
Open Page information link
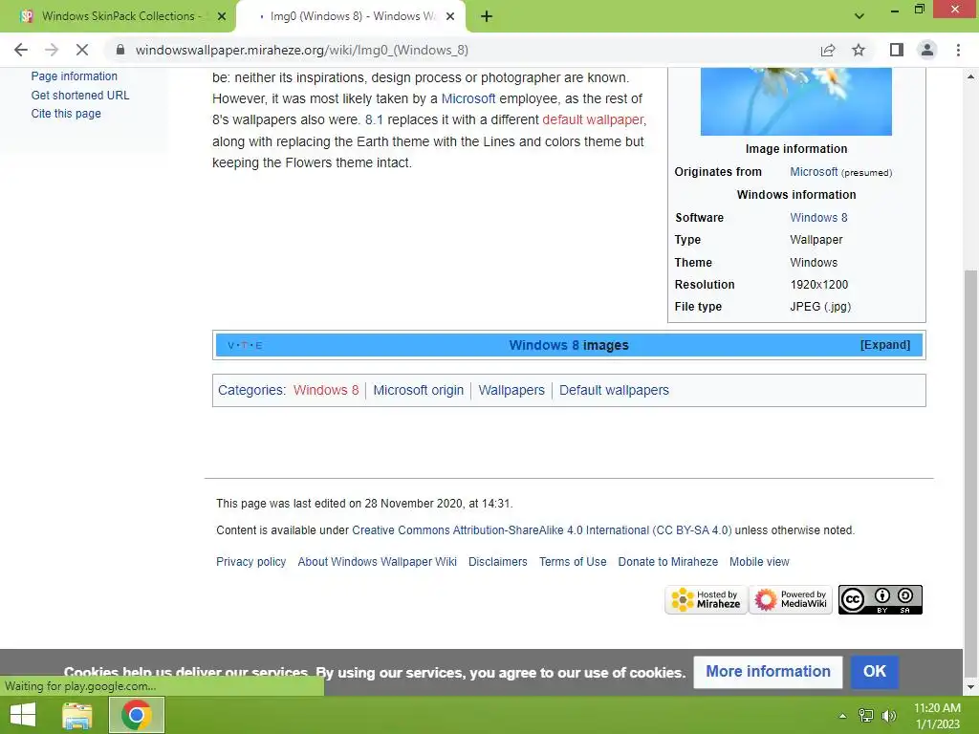tap(75, 76)
